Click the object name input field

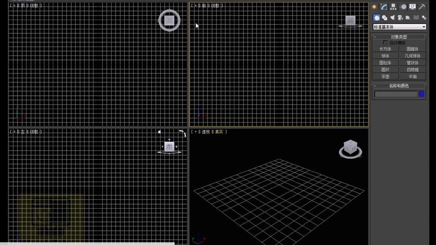coord(397,94)
